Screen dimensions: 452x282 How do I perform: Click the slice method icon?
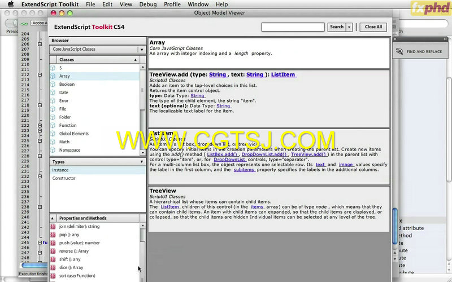coord(53,267)
